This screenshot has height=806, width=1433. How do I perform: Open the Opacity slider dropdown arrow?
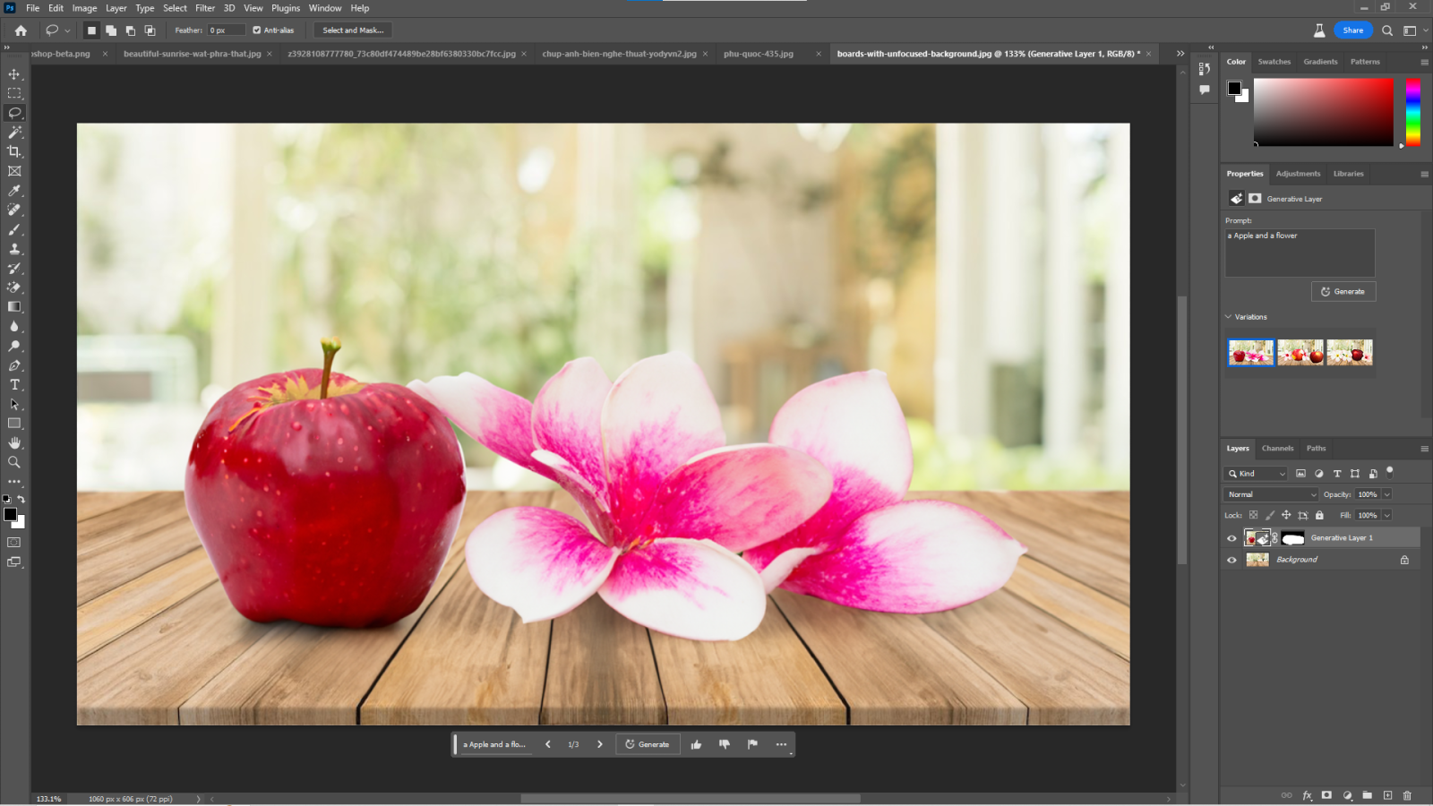[1387, 494]
